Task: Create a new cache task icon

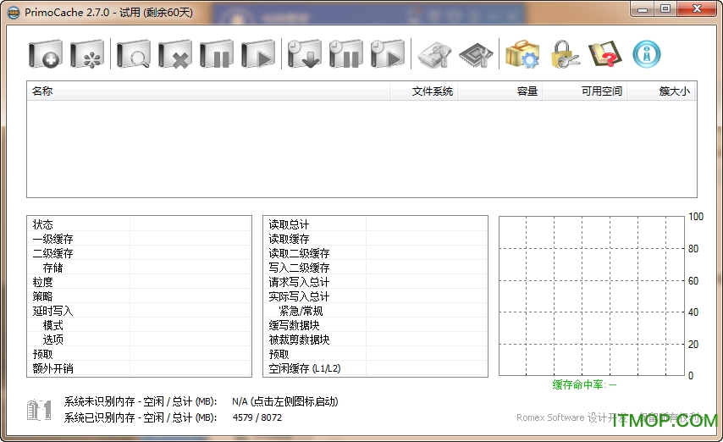Action: coord(46,54)
